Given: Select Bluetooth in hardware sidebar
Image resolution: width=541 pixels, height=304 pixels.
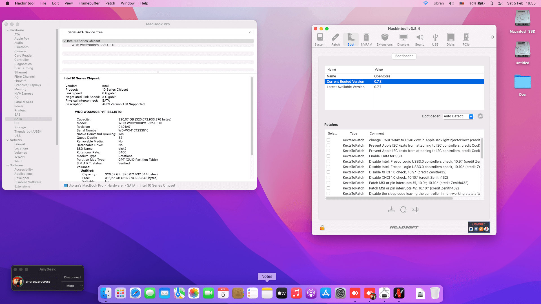Looking at the screenshot, I should (x=21, y=47).
